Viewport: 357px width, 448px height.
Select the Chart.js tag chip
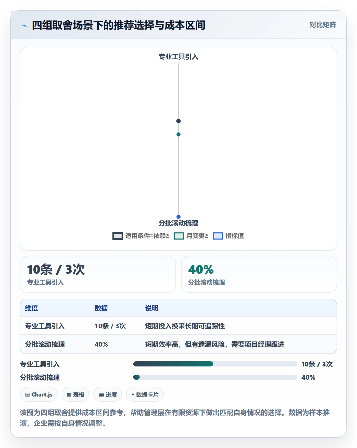tap(39, 394)
